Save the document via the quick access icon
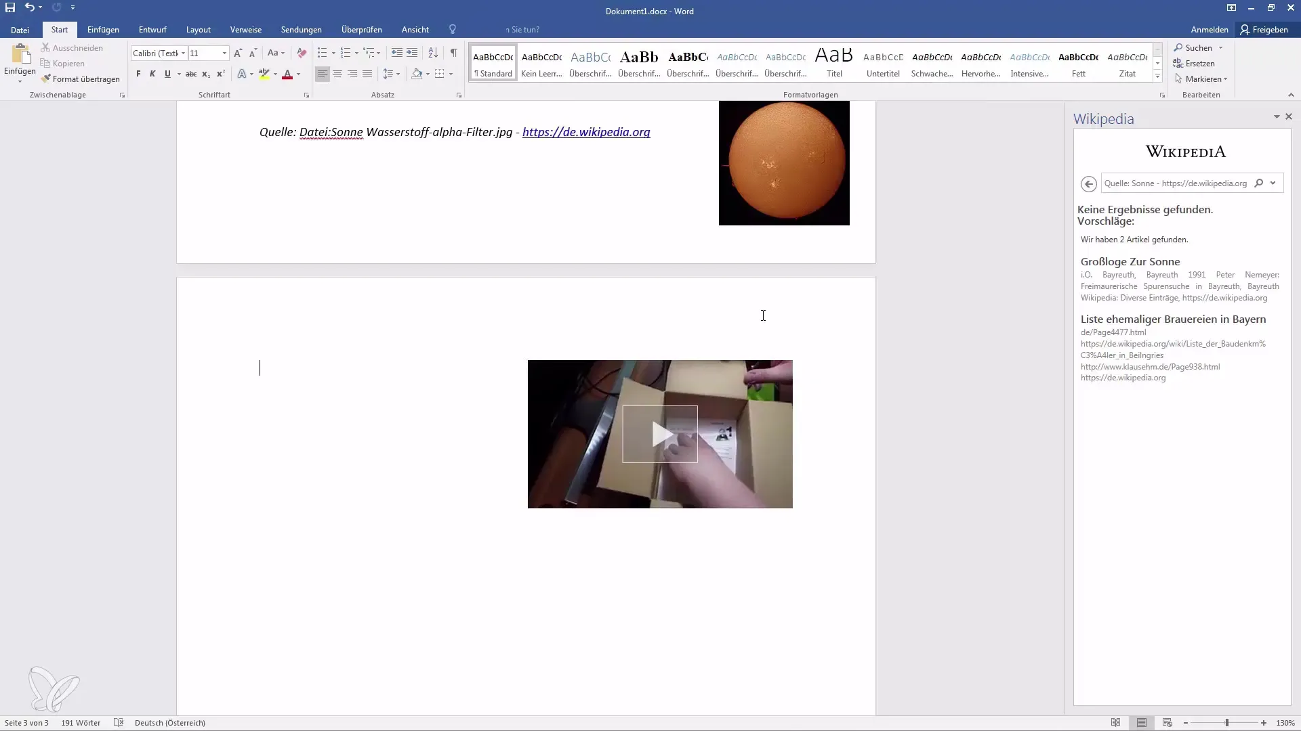Viewport: 1301px width, 731px height. click(10, 7)
